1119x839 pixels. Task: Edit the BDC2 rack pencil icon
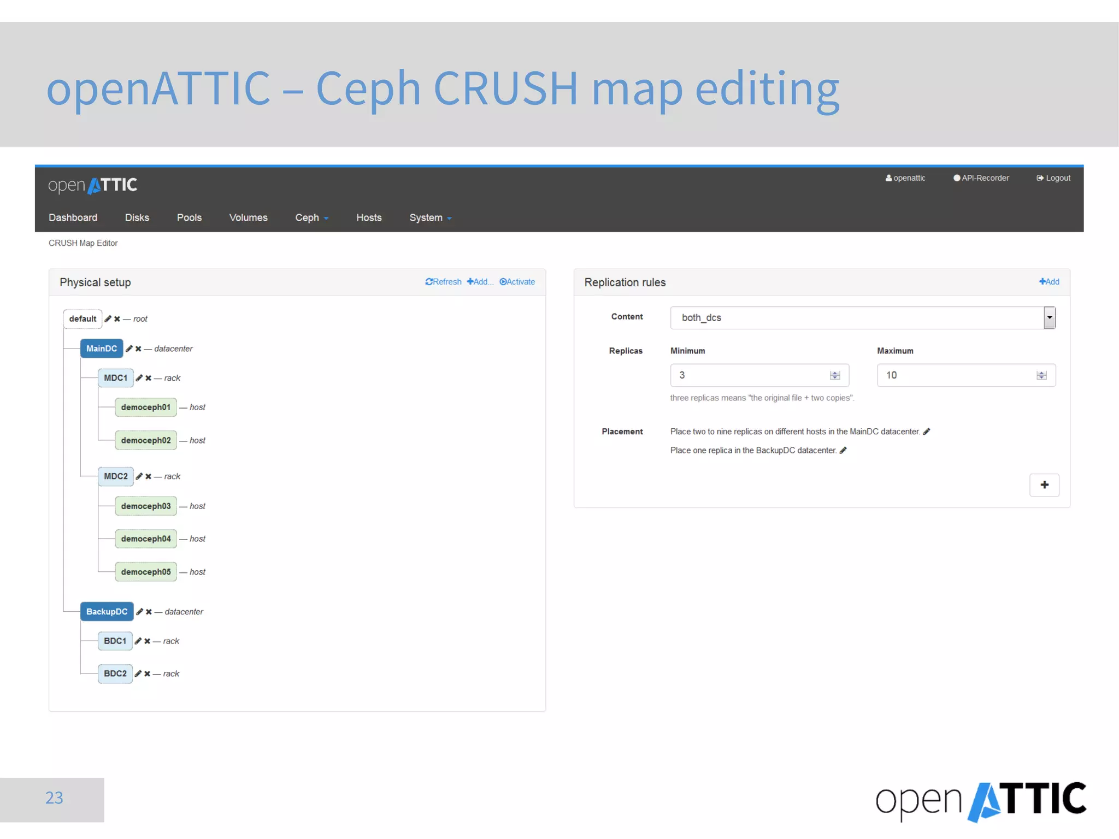pyautogui.click(x=138, y=674)
